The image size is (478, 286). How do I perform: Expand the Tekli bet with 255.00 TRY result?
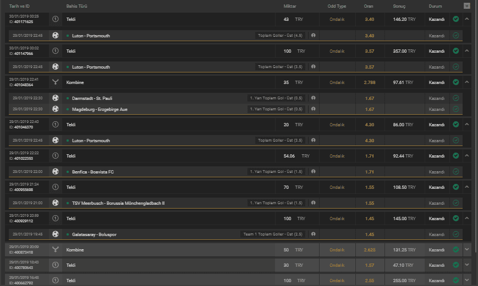(x=466, y=280)
